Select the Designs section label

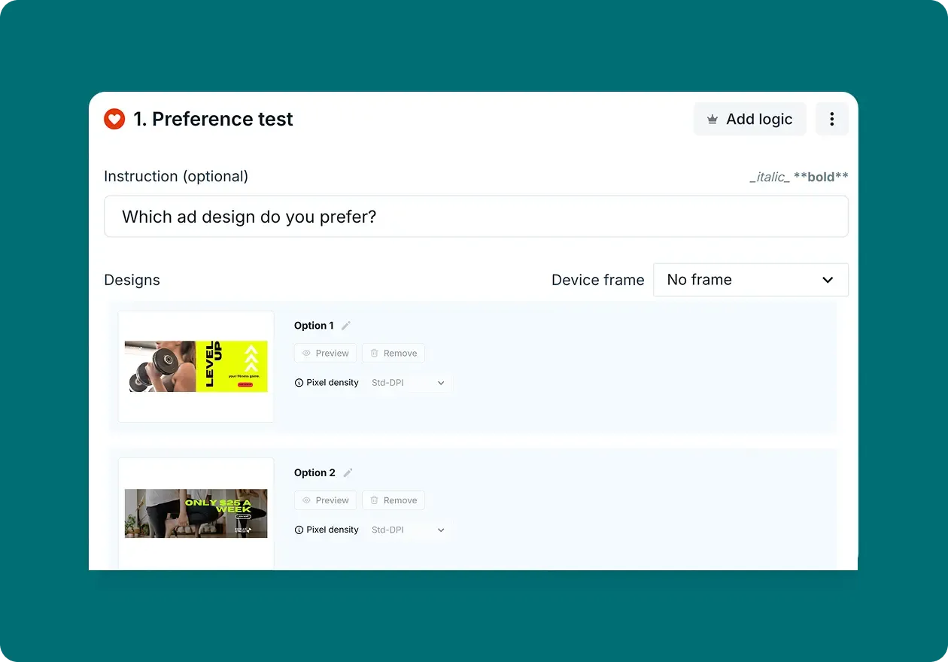click(x=132, y=279)
